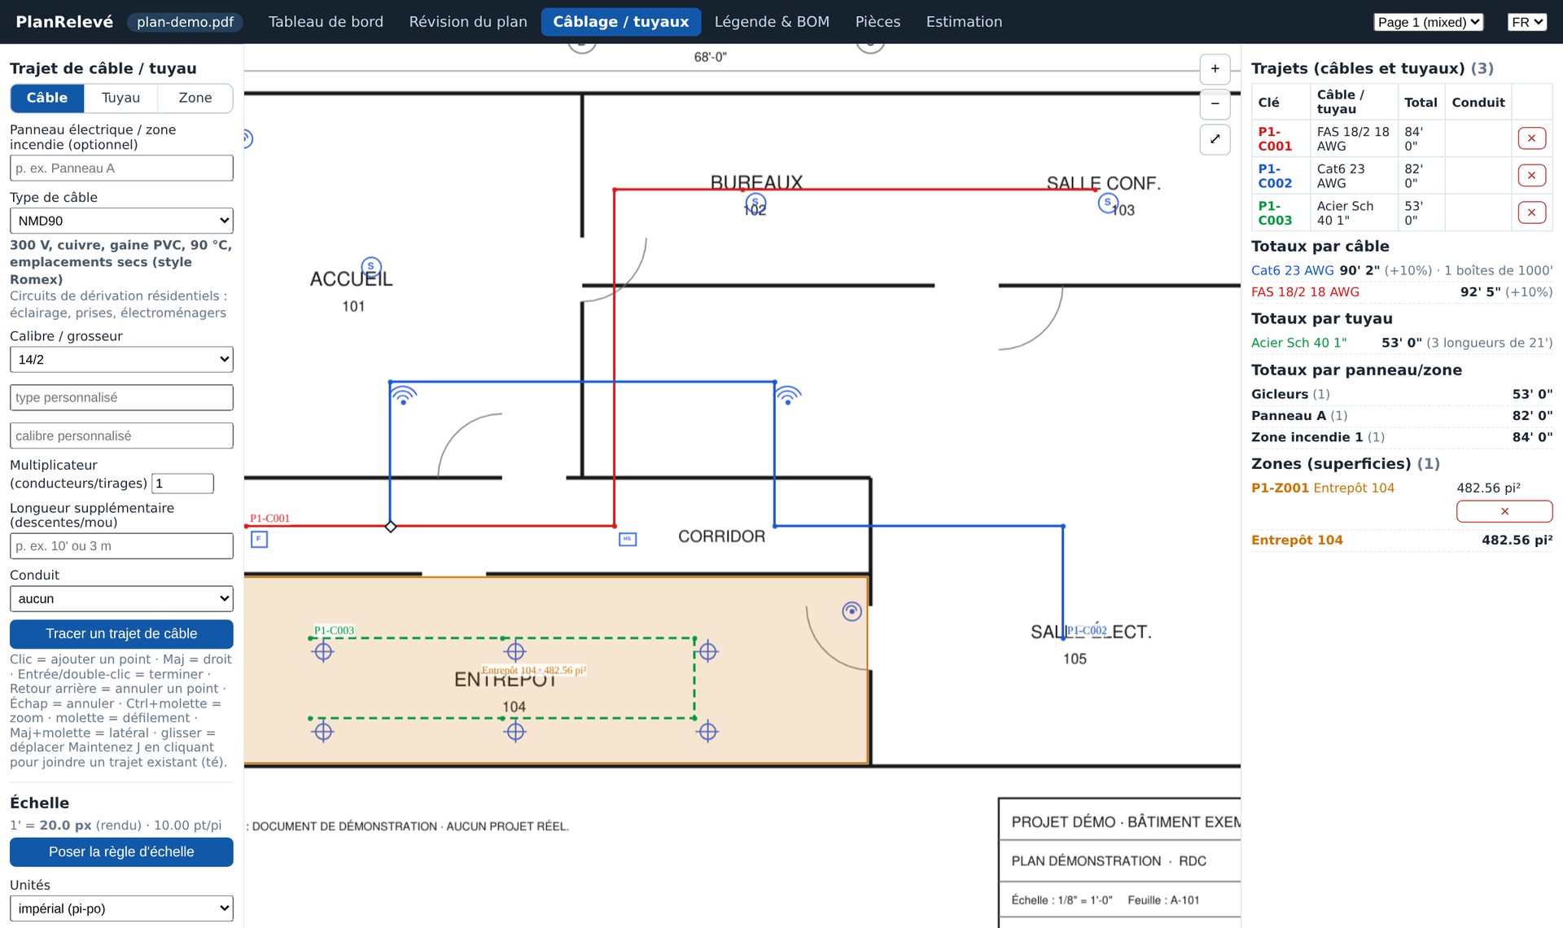Click the Wi-Fi access point symbol near ACCUEIL

point(403,396)
